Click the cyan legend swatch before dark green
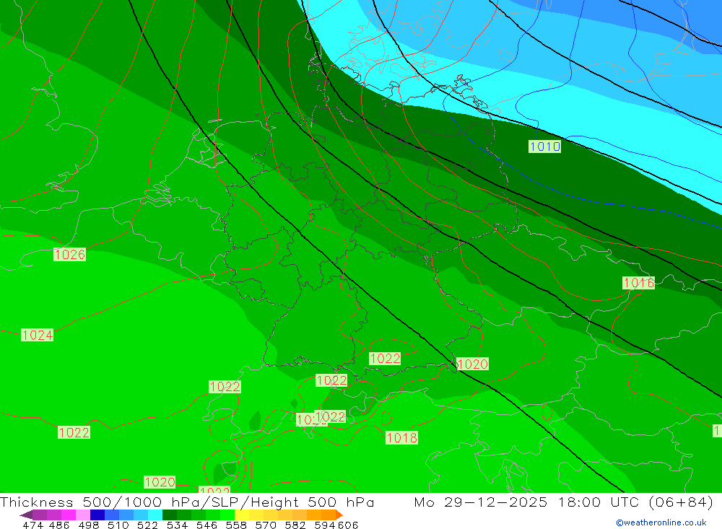This screenshot has width=722, height=529. coord(155,515)
